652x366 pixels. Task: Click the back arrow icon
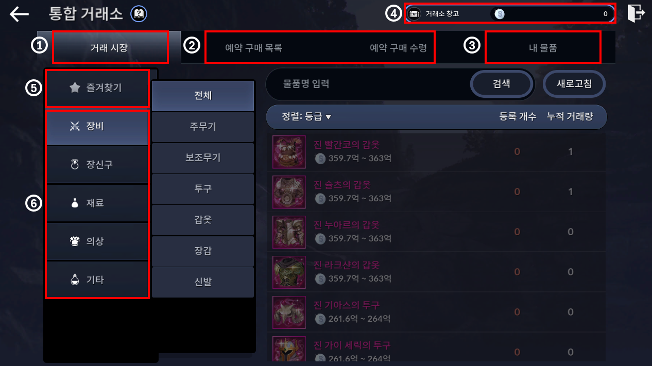coord(20,14)
